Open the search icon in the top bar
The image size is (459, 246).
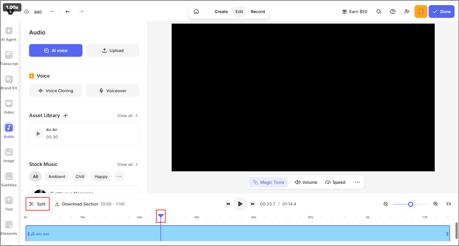tap(379, 11)
